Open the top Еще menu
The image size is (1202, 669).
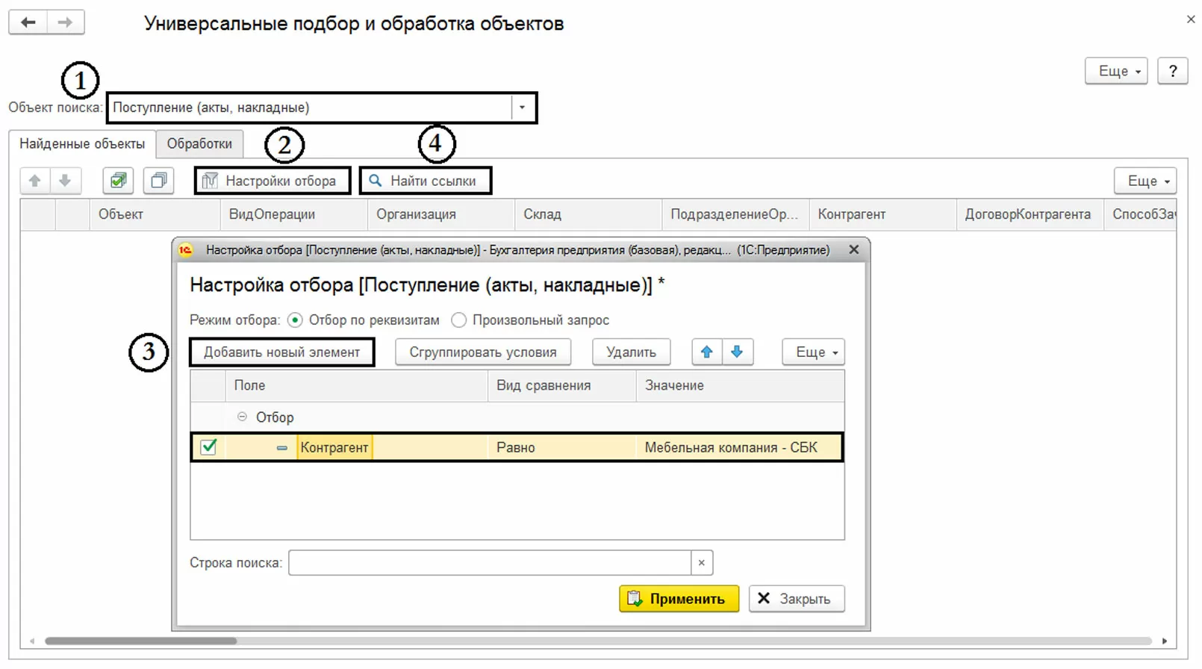(x=1116, y=71)
